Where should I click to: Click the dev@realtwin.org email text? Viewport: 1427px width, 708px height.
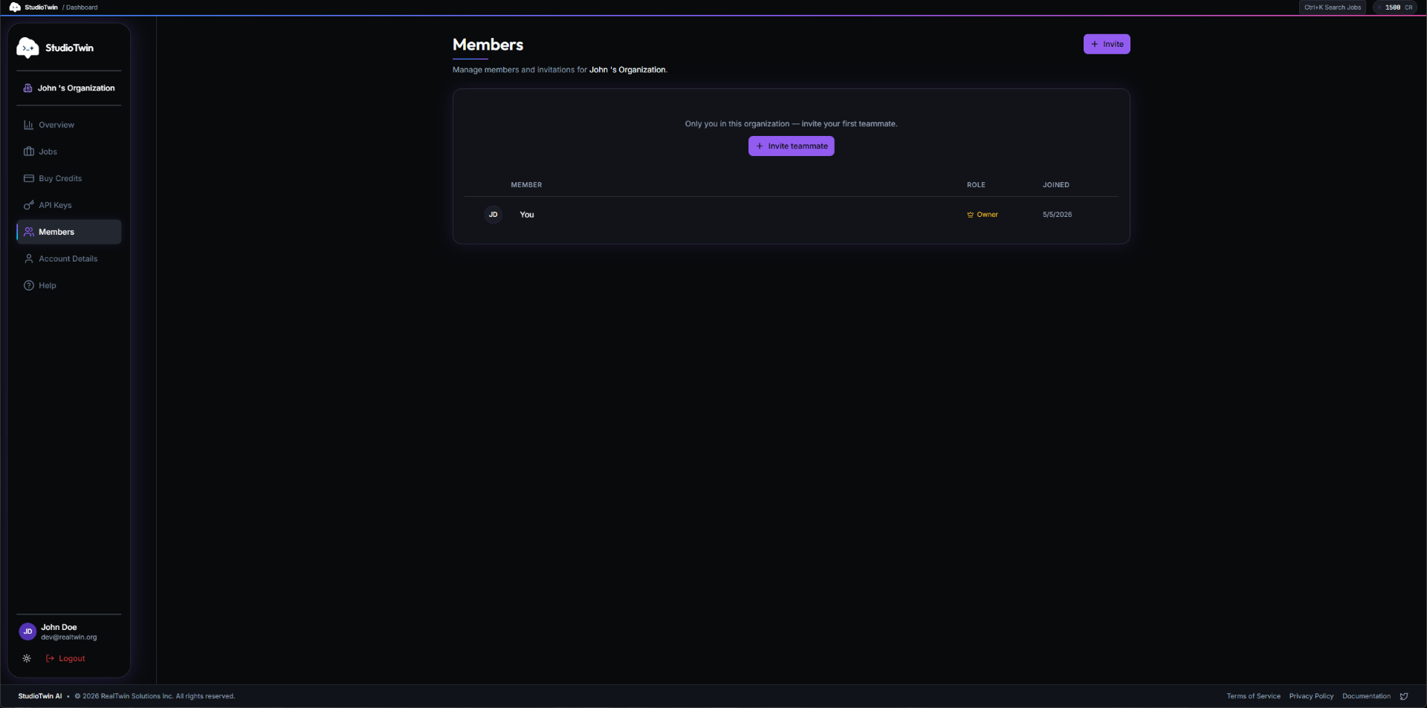68,637
